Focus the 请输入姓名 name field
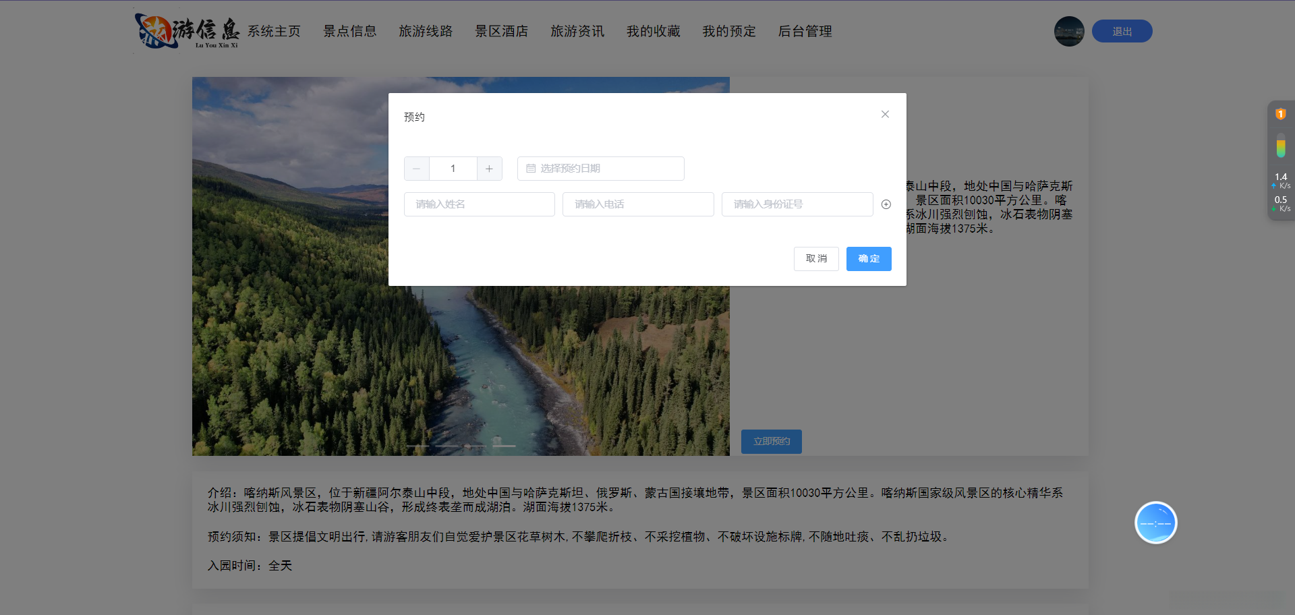Image resolution: width=1295 pixels, height=615 pixels. pos(480,204)
